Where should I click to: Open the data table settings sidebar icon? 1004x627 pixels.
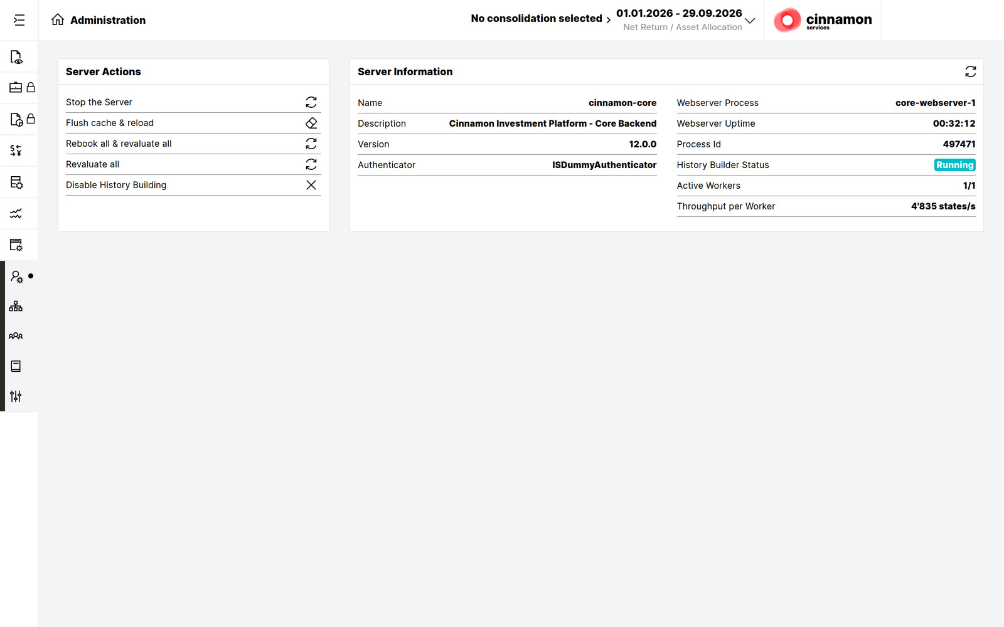(x=16, y=182)
